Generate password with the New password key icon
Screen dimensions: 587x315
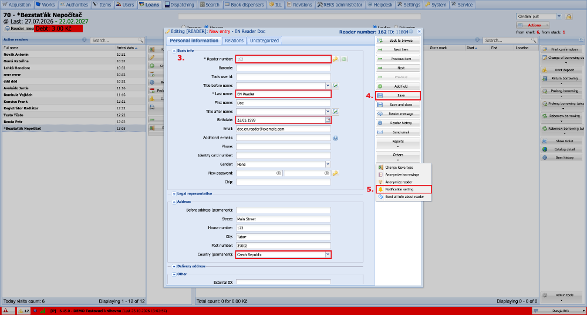(335, 173)
